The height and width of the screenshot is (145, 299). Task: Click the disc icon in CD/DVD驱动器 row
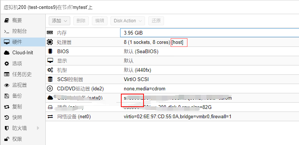click(50, 89)
